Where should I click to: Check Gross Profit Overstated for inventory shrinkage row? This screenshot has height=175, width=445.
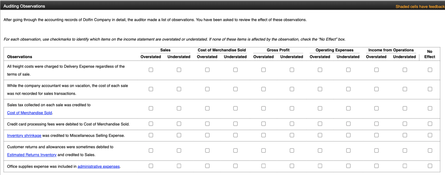coord(263,135)
